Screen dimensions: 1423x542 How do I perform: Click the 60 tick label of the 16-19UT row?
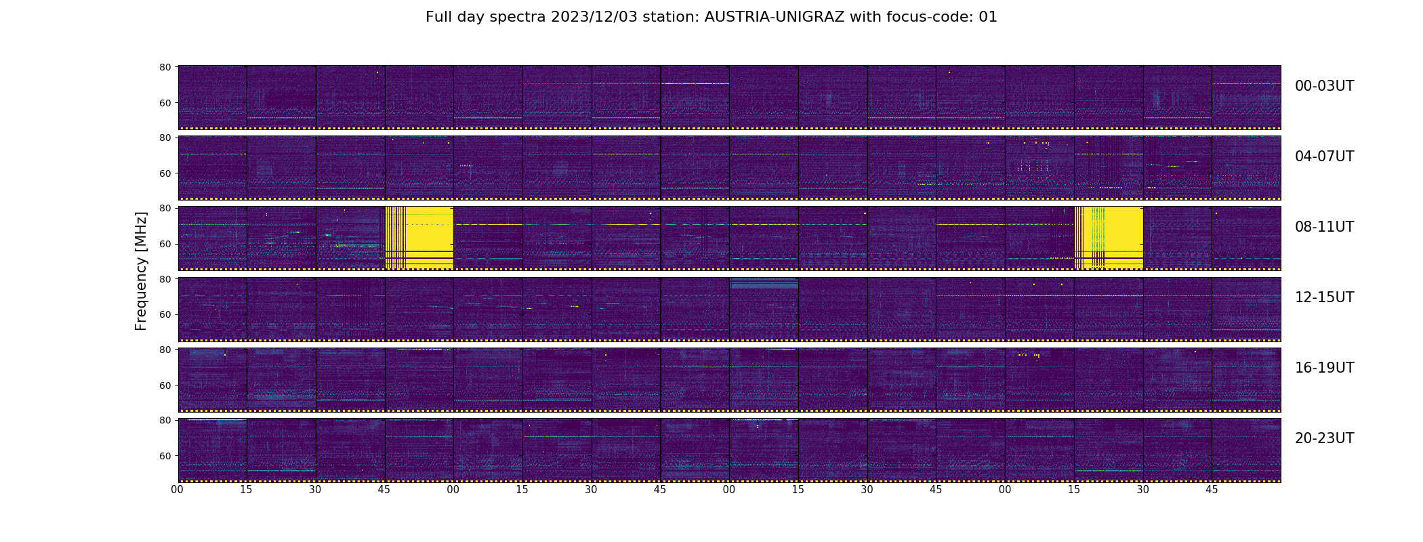(x=165, y=385)
